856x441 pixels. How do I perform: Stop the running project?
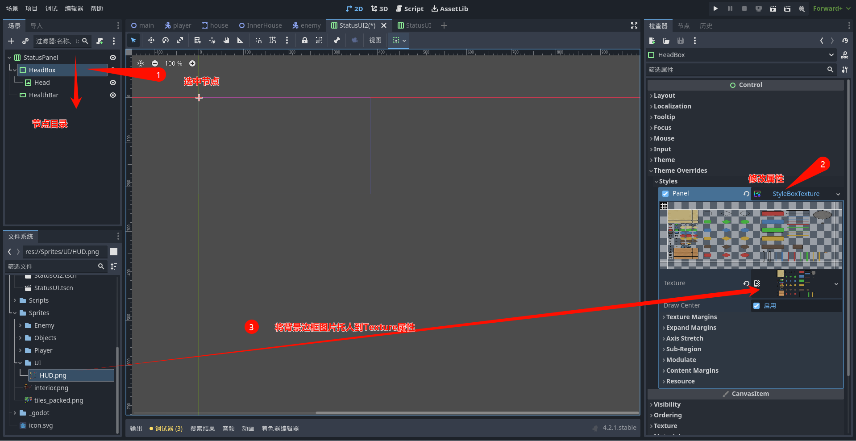pyautogui.click(x=744, y=8)
